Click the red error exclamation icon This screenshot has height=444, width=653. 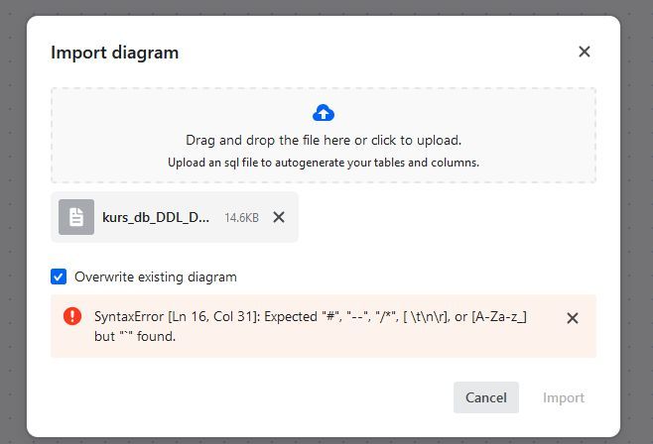[x=72, y=316]
